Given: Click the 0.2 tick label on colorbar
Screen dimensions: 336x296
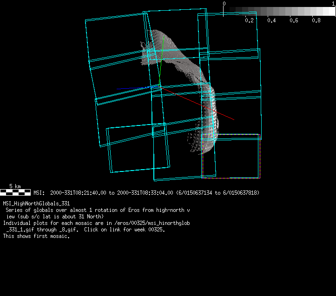Looking at the screenshot, I should 250,20.
